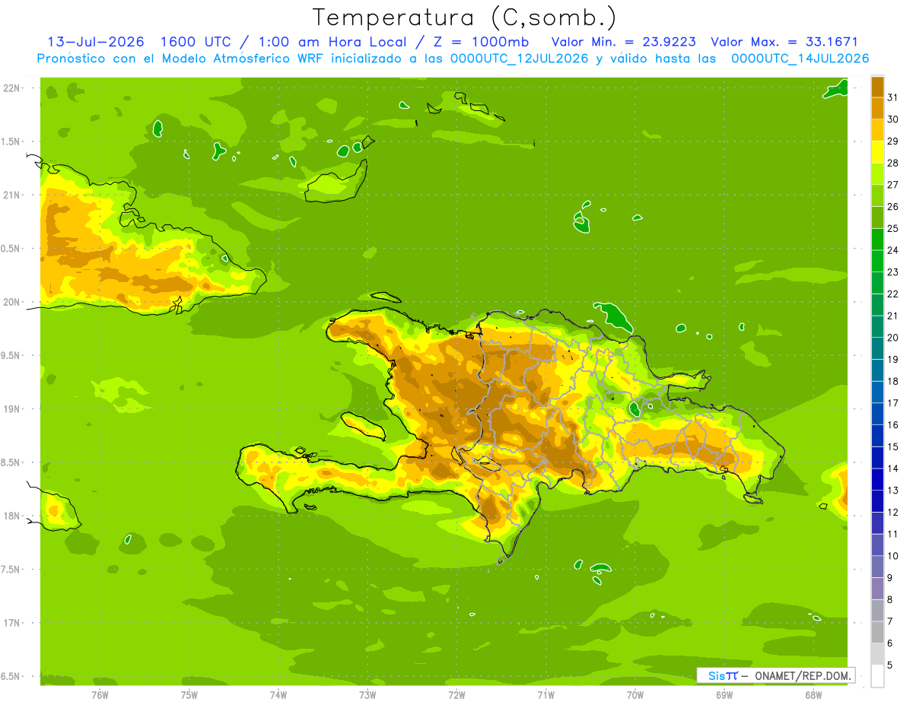Click the '1600 UTC' time label

[x=196, y=42]
